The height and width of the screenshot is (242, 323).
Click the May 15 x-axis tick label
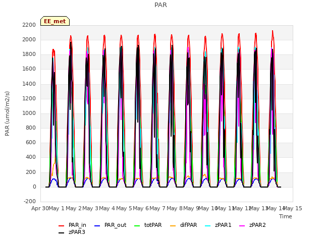[x=293, y=208]
